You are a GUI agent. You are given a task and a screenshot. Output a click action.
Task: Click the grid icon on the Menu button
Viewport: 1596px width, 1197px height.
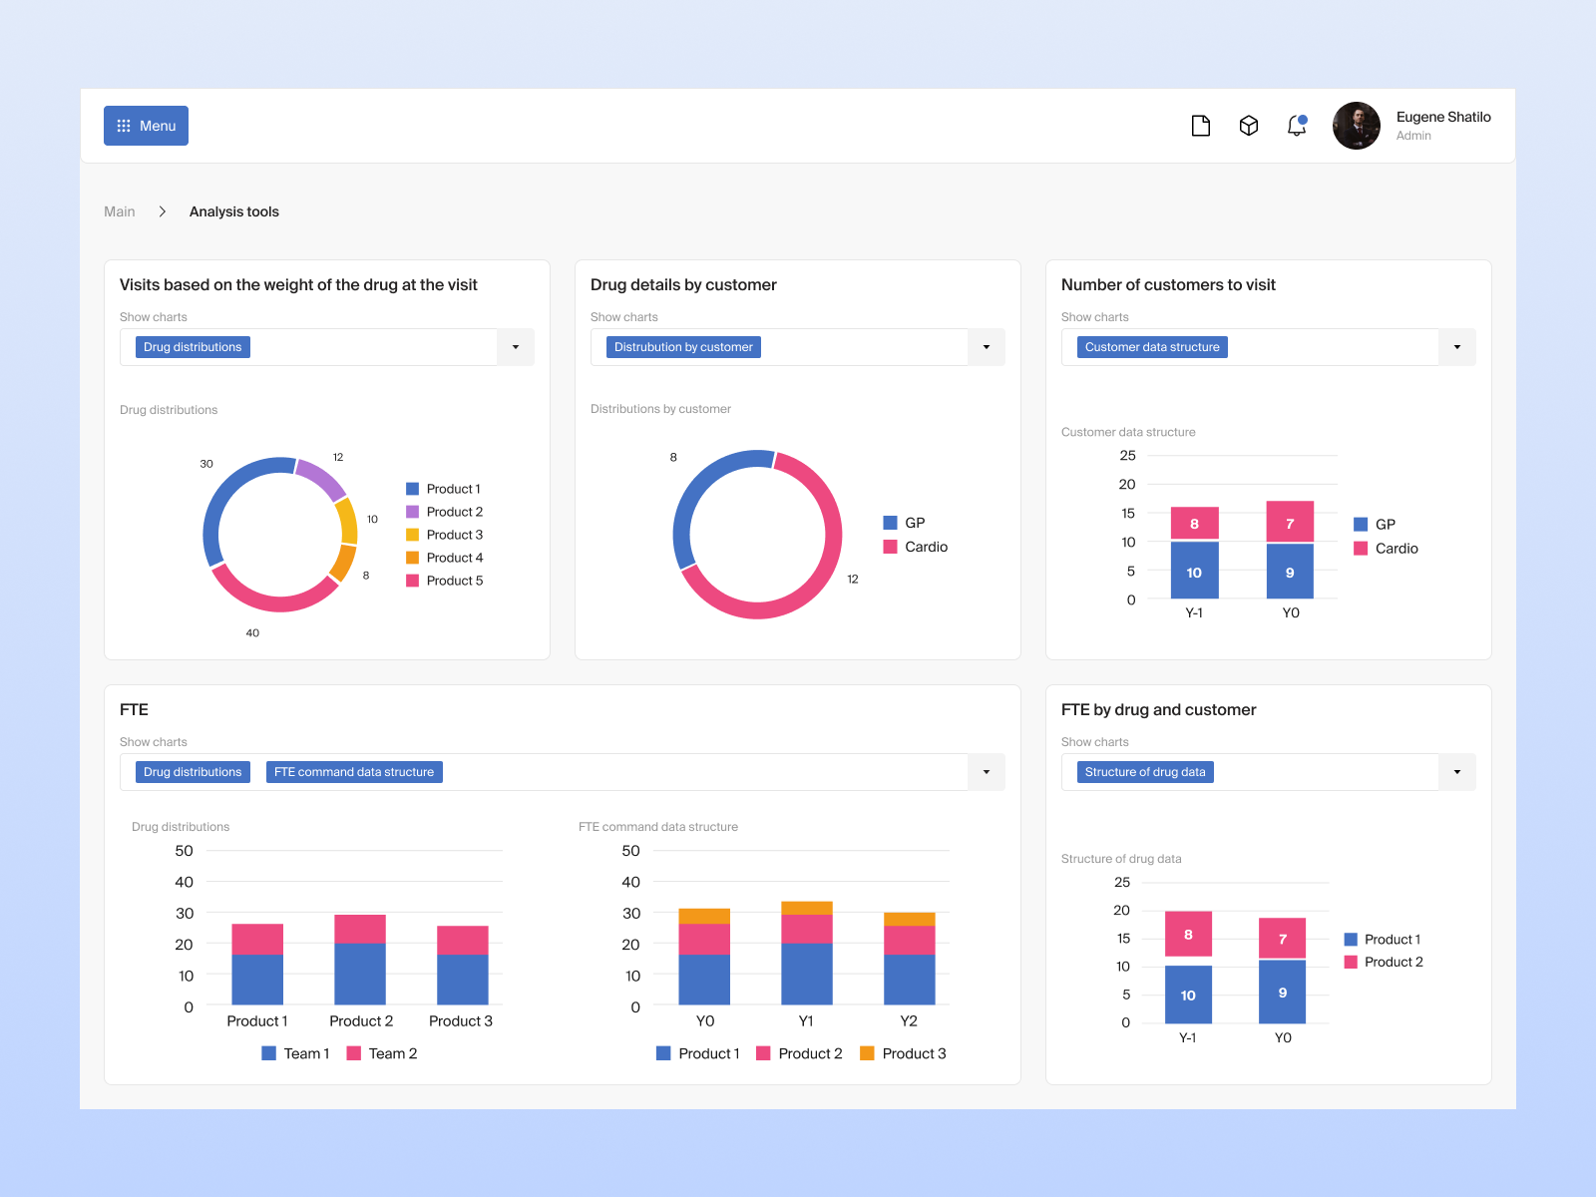124,125
